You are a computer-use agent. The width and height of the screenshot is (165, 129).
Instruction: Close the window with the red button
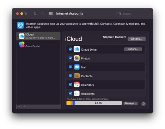coord(17,14)
